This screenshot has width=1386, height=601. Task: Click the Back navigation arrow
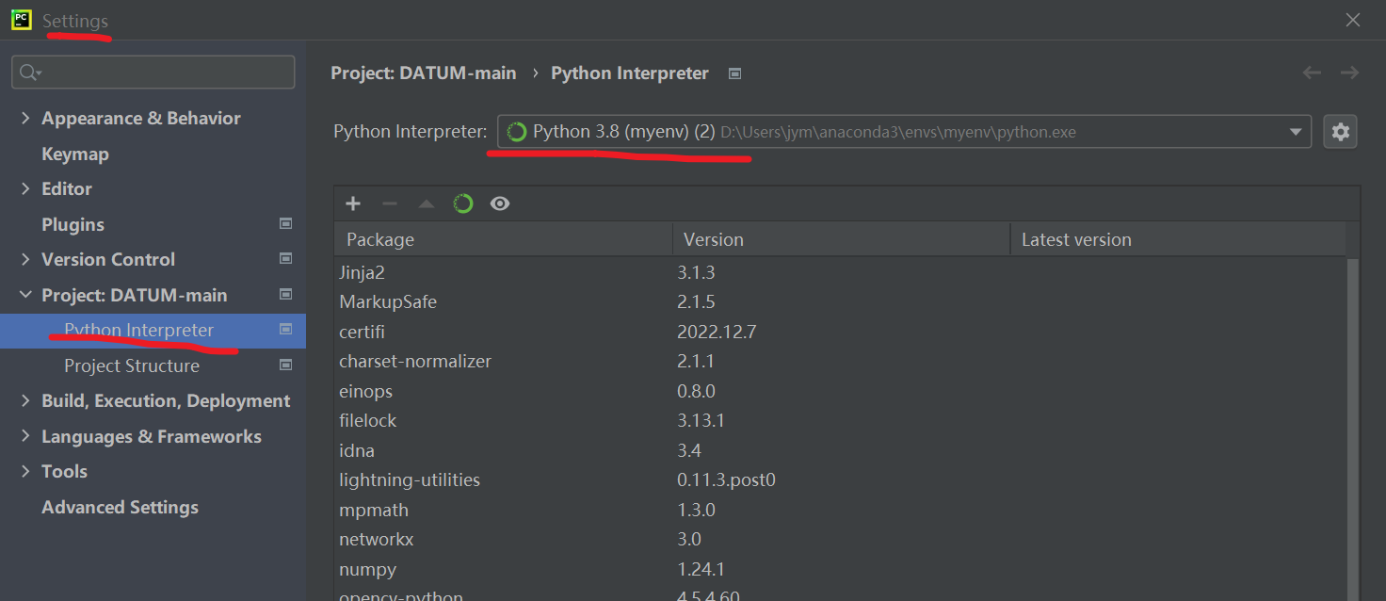click(1312, 73)
